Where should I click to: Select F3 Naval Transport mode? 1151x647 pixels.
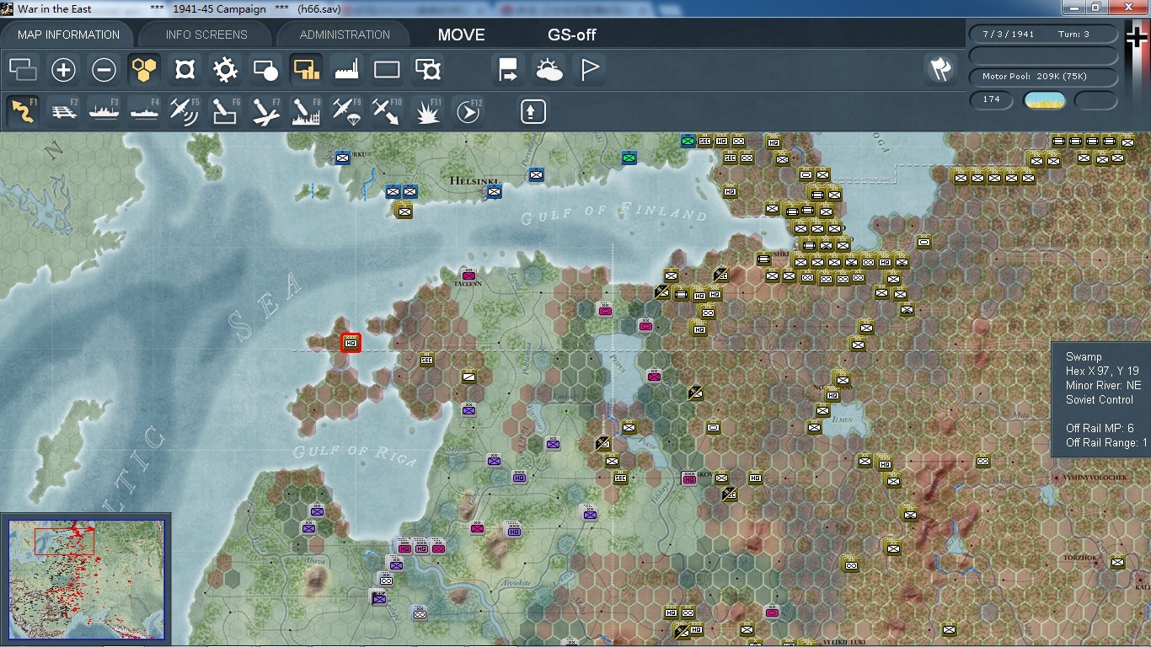(104, 111)
